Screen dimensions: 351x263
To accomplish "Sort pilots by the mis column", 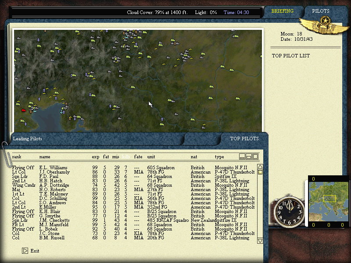I will [x=115, y=157].
